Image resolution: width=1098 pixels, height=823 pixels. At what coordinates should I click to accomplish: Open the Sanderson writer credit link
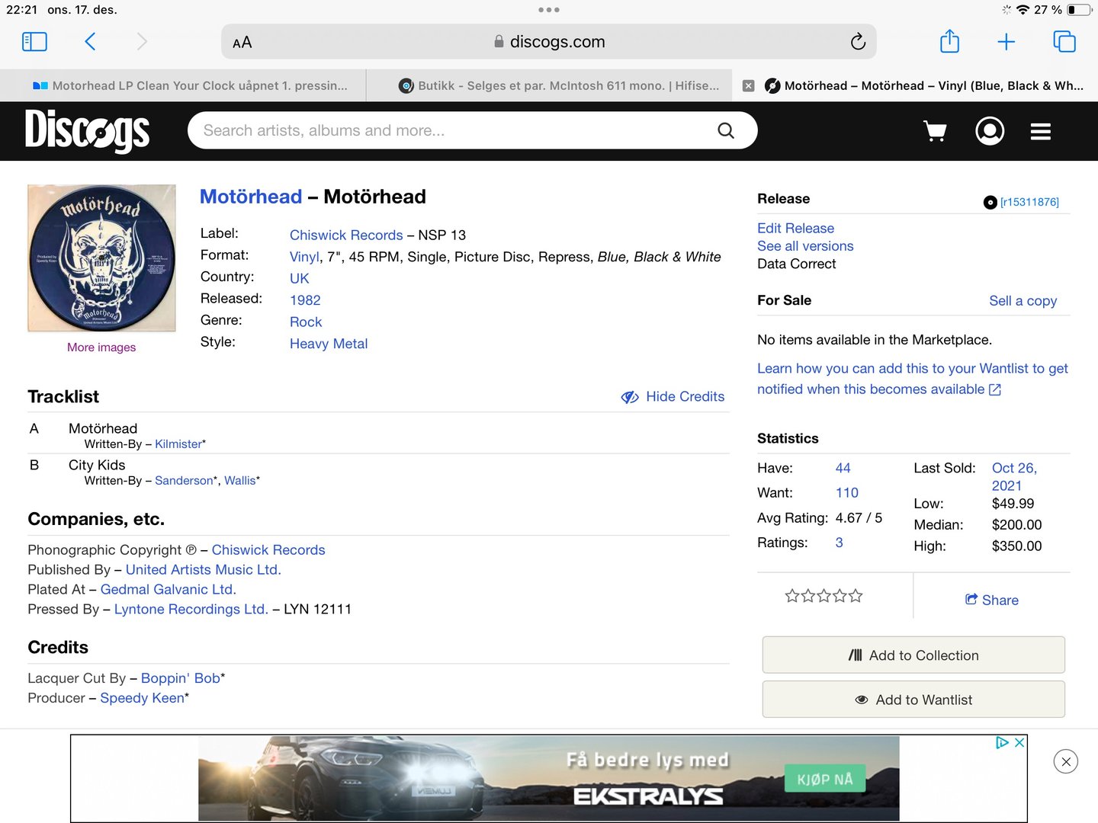coord(184,481)
